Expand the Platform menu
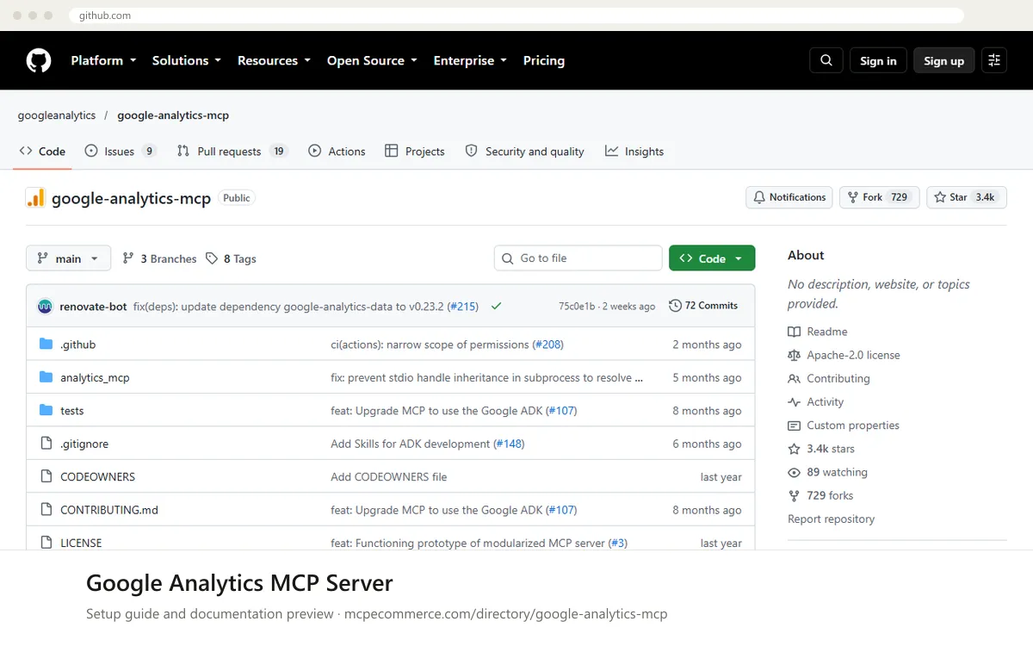The height and width of the screenshot is (646, 1033). (x=103, y=60)
